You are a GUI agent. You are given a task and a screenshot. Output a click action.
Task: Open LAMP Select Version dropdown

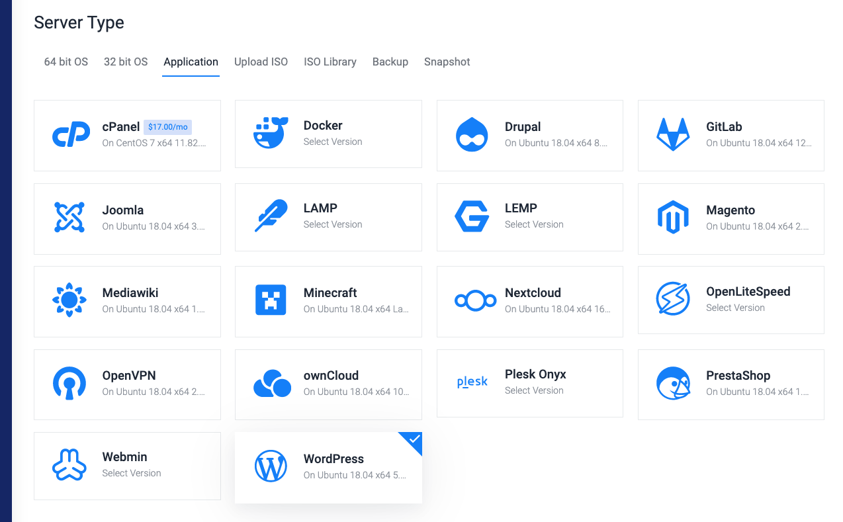point(333,224)
